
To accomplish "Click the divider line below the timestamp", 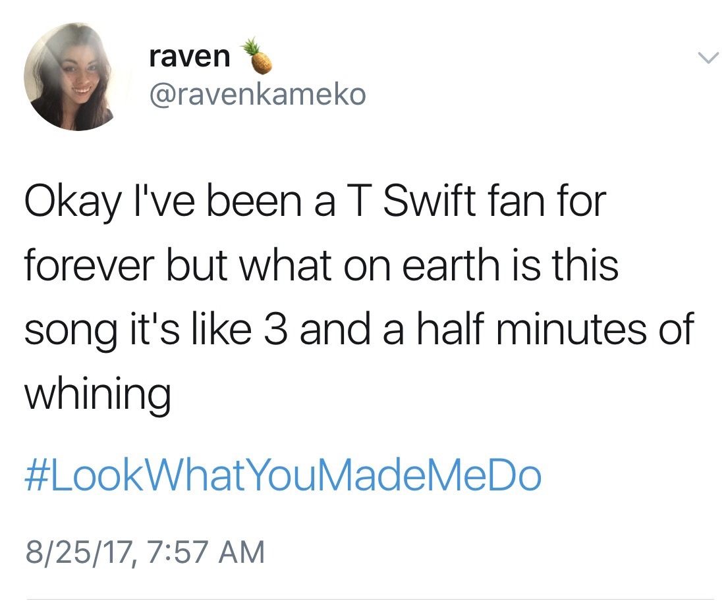I will pyautogui.click(x=369, y=599).
